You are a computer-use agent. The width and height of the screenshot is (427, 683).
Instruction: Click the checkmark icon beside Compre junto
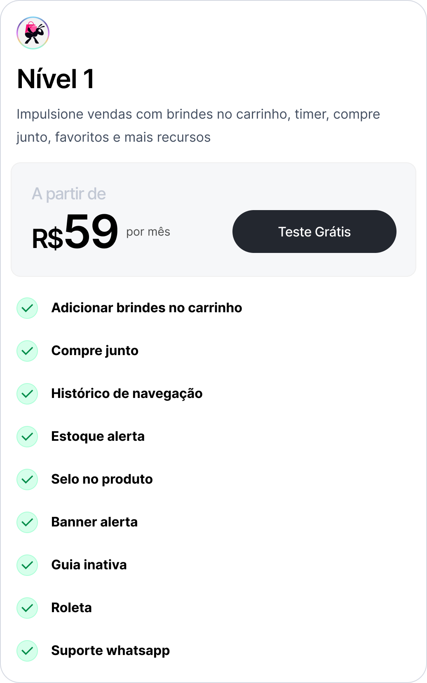pyautogui.click(x=27, y=351)
